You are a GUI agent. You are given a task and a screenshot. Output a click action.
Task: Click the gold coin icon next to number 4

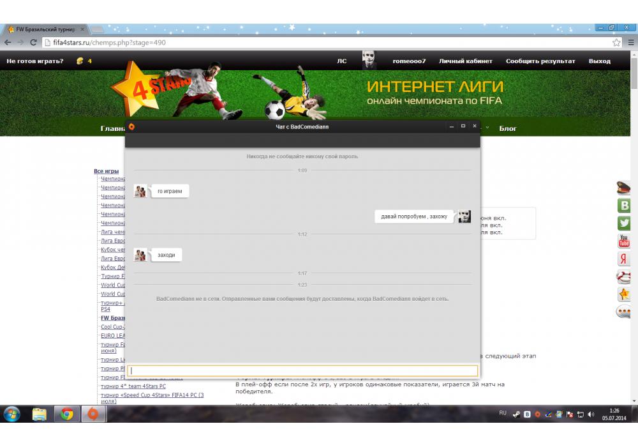80,61
